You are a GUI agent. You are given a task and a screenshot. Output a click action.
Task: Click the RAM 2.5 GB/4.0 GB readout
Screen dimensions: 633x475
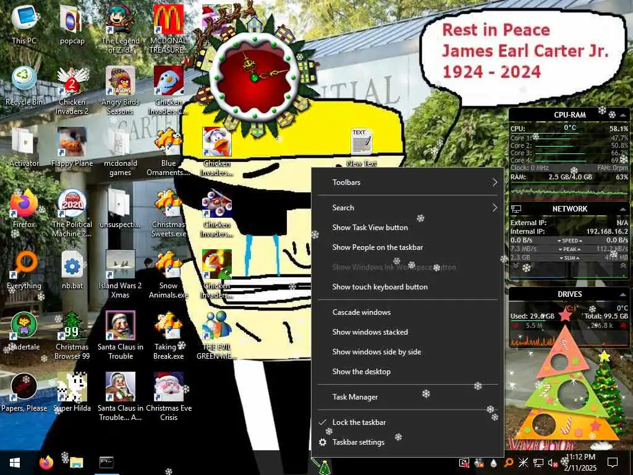[570, 177]
